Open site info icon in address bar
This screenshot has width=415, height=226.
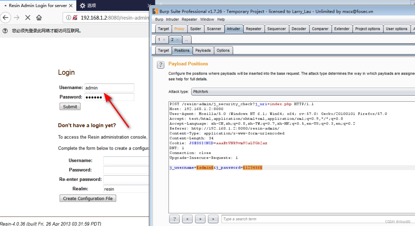[68, 18]
